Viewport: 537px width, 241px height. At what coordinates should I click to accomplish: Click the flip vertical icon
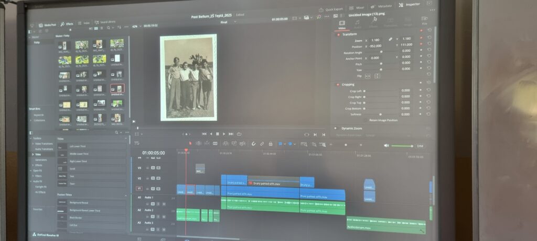[x=378, y=76]
